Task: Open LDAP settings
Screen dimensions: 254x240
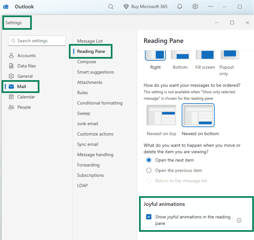Action: (x=82, y=185)
